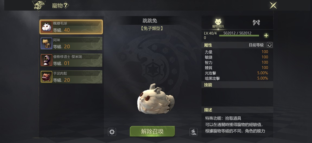The height and width of the screenshot is (143, 312).
Task: Open pet help question mark icon
Action: pyautogui.click(x=66, y=5)
